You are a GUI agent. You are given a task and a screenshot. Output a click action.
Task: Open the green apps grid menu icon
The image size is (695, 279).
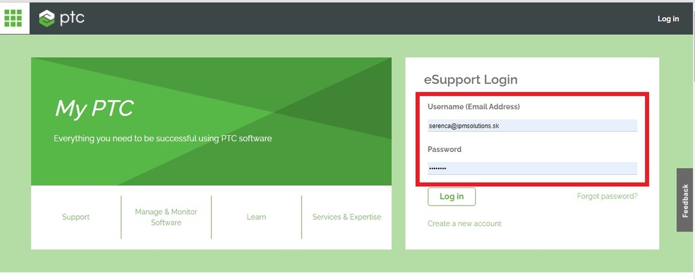click(x=13, y=18)
